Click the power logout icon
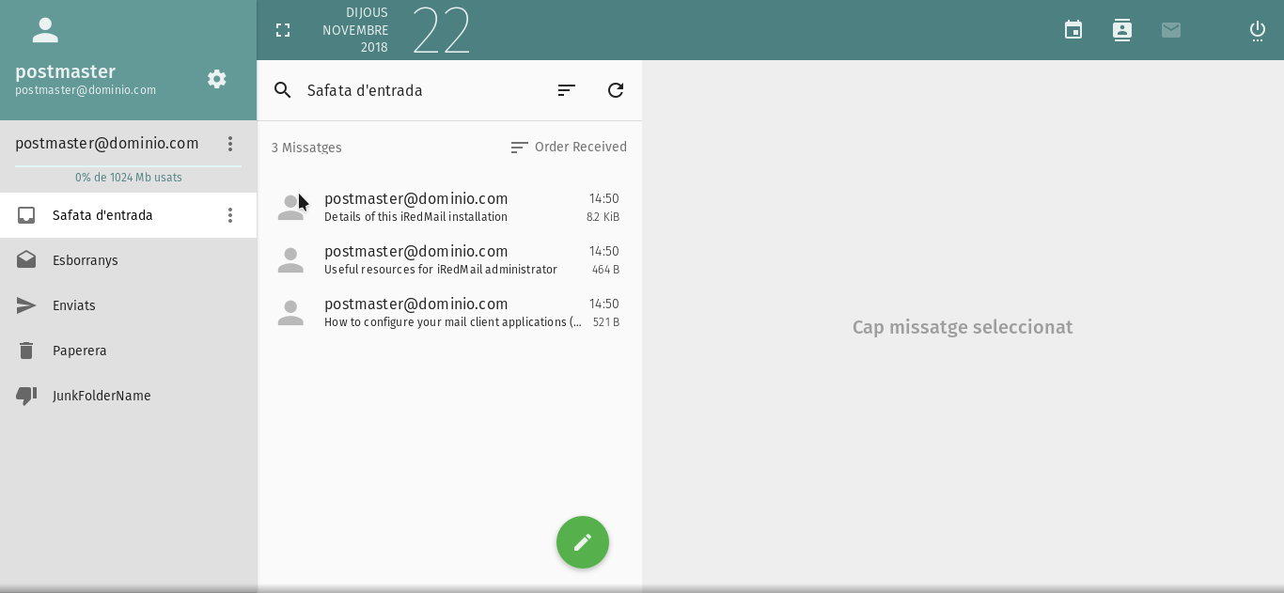Screen dimensions: 1284x593 (x=1258, y=30)
